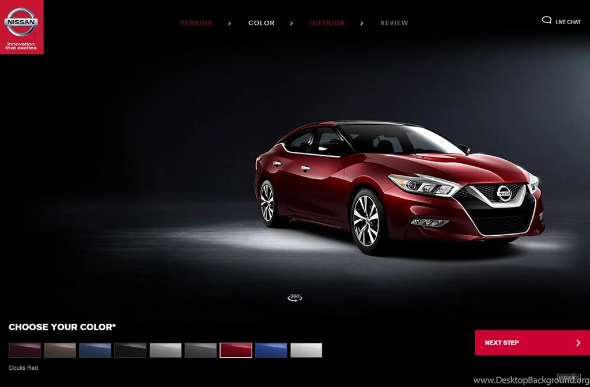Click the chevron between COLOR and INTERIOR
The image size is (590, 387).
tap(292, 23)
